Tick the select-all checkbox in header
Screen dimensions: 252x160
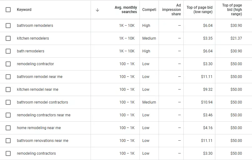pos(8,10)
